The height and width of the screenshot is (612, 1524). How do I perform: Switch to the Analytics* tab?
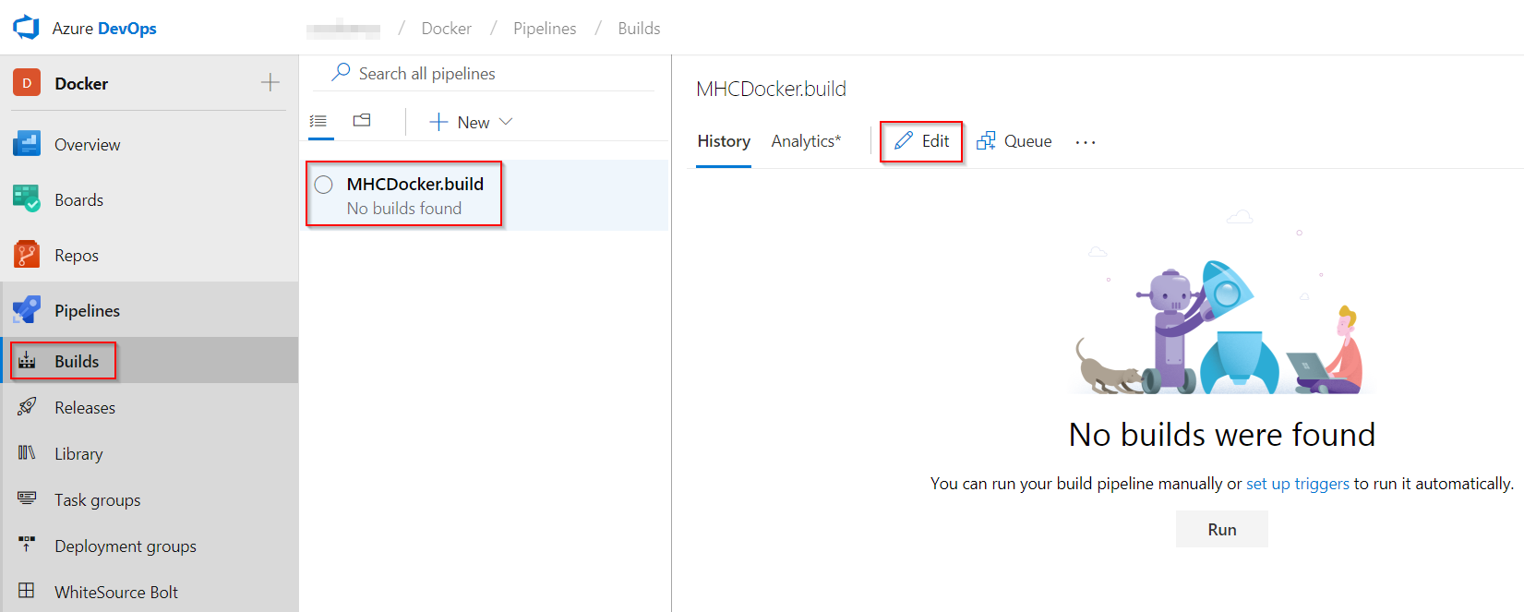pos(806,141)
